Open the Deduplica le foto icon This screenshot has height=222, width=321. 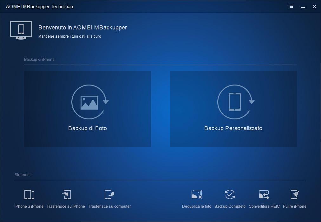coord(197,194)
